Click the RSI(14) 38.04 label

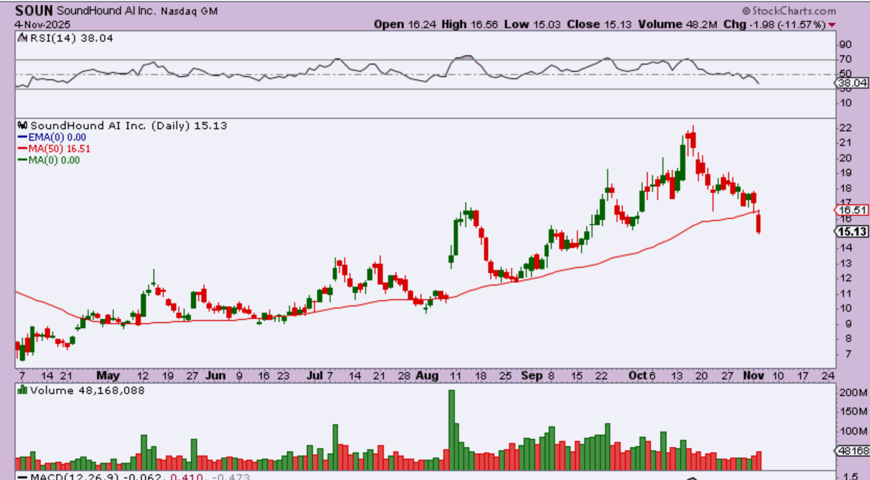click(71, 38)
